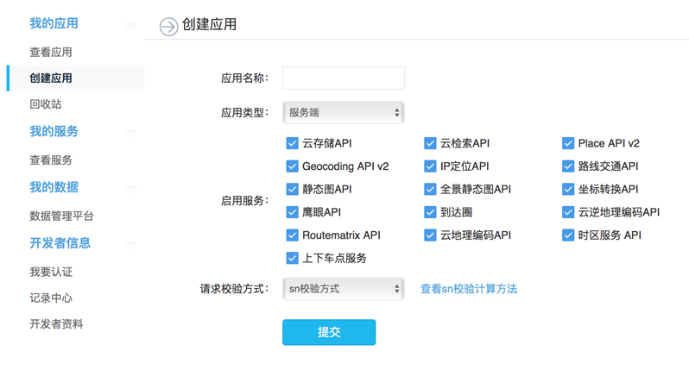Toggle the 开发者信息 section chevron
Viewport: 689px width, 376px height.
130,246
